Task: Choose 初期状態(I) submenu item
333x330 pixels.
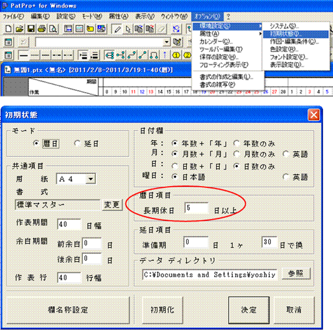Action: pos(296,34)
